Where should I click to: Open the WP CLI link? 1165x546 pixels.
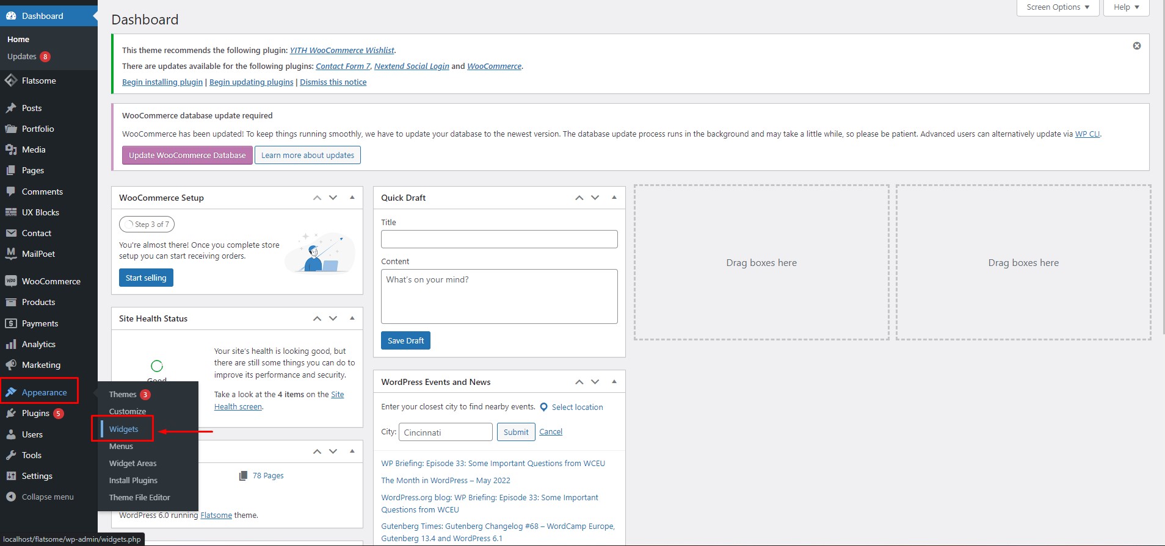(x=1087, y=134)
